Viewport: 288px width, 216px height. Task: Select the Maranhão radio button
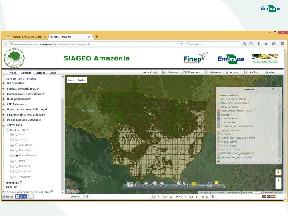[17, 150]
